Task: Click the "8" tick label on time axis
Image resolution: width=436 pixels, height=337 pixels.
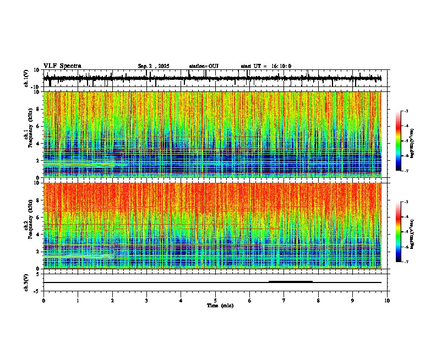Action: click(x=318, y=301)
